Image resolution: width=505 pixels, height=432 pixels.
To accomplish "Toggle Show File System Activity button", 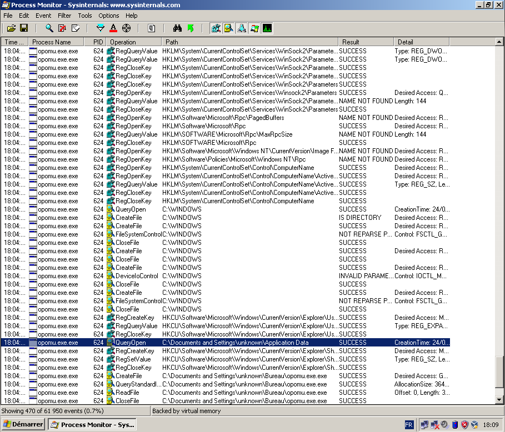I will (x=229, y=28).
